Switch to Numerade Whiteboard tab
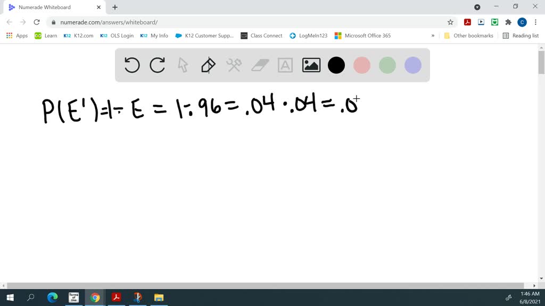 (x=51, y=7)
